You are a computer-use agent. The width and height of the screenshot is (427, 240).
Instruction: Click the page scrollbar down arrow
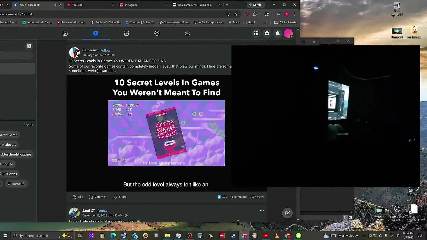(298, 220)
